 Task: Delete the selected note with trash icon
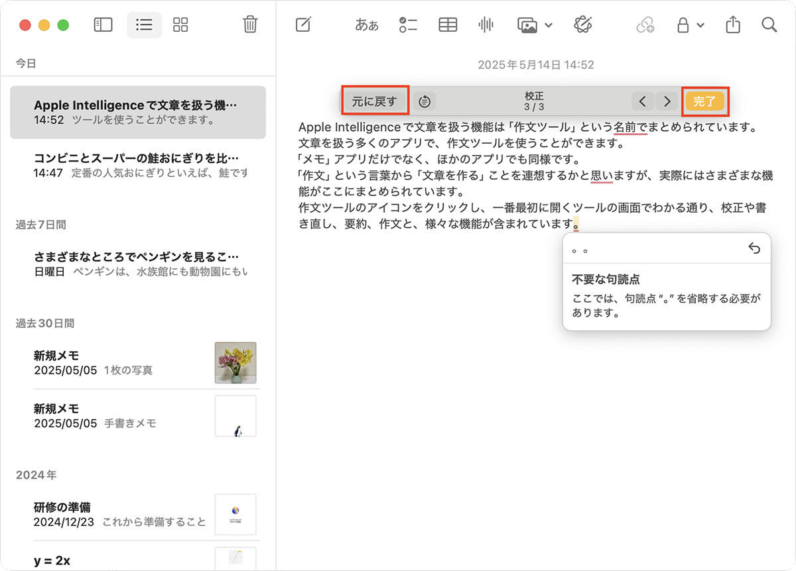click(x=250, y=25)
